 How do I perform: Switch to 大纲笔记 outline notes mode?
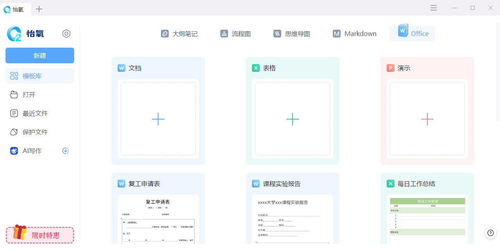click(x=179, y=34)
